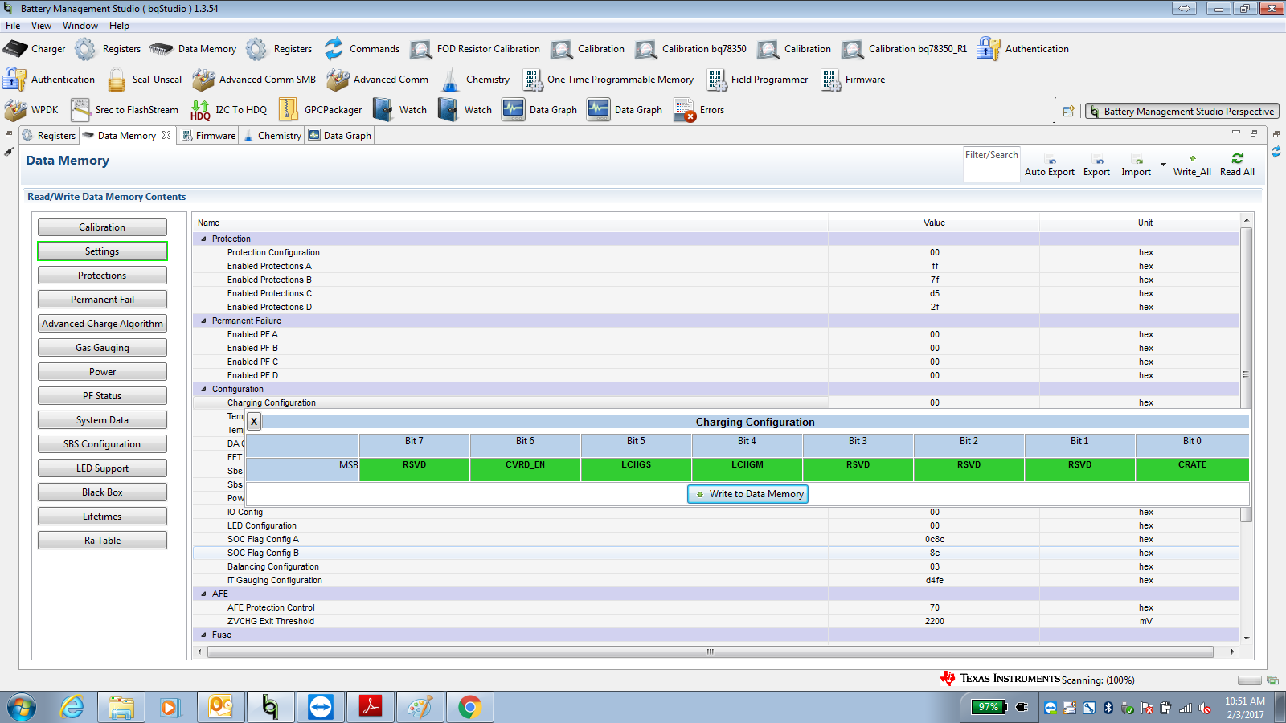Viewport: 1286px width, 723px height.
Task: Click the Filter/Search input field
Action: [992, 165]
